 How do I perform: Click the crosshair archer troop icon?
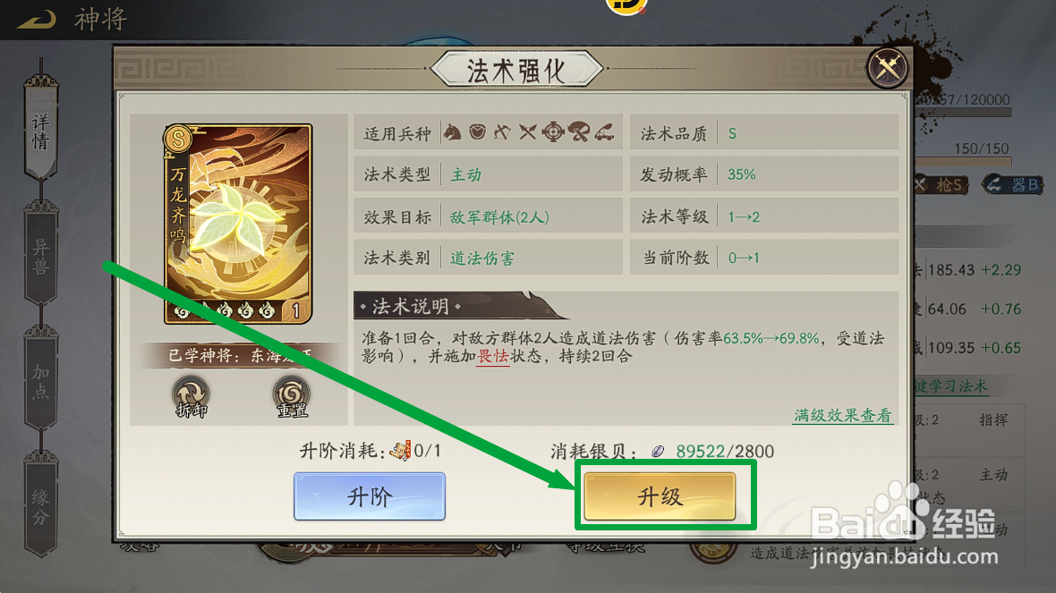[553, 132]
